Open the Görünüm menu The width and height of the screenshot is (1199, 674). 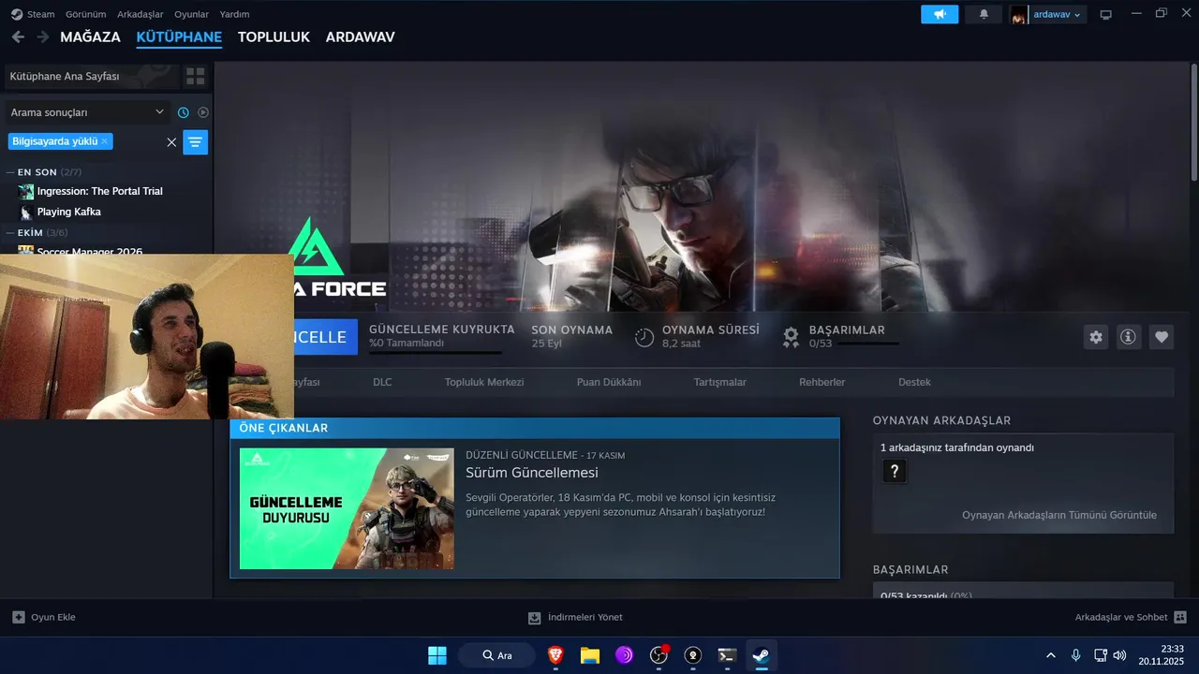click(86, 14)
